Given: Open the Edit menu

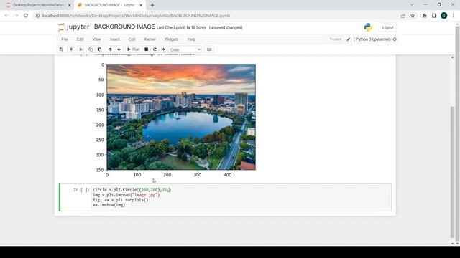Looking at the screenshot, I should pyautogui.click(x=80, y=39).
